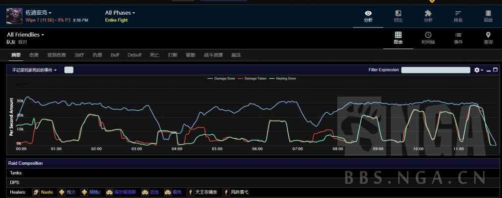Viewport: 502px width, 198px height.
Task: Select the 队友 friendlies link
Action: (11, 42)
